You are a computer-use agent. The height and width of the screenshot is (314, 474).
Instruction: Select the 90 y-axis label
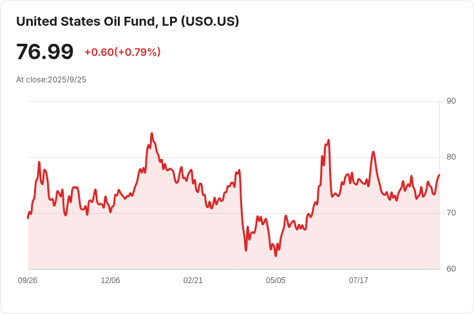click(451, 101)
